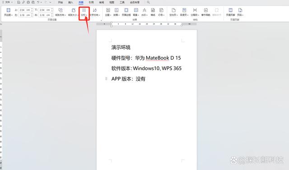Click the print preview icon
This screenshot has height=170, width=289.
point(33,2)
